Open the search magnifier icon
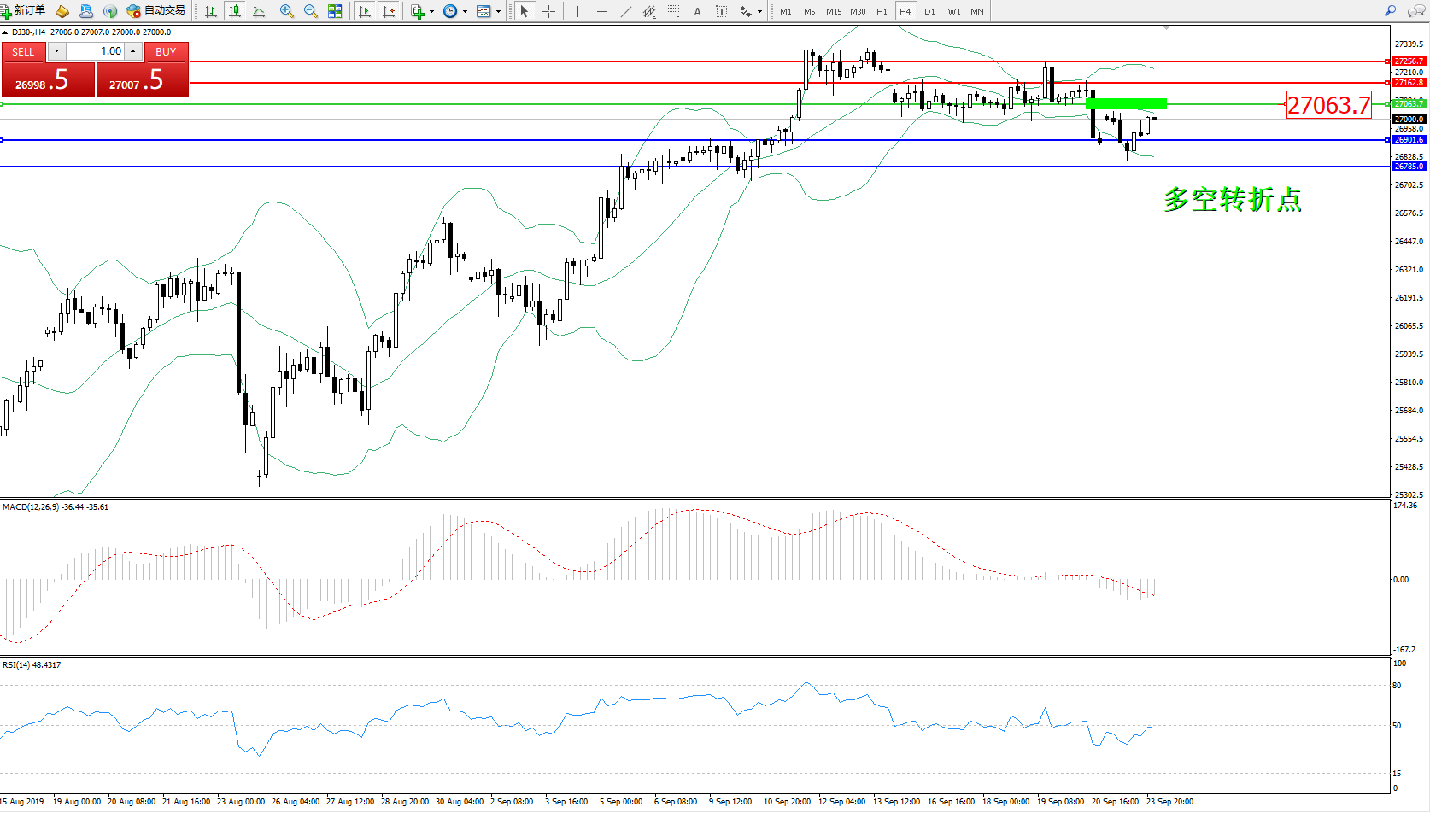Viewport: 1430px width, 813px height. tap(1390, 11)
